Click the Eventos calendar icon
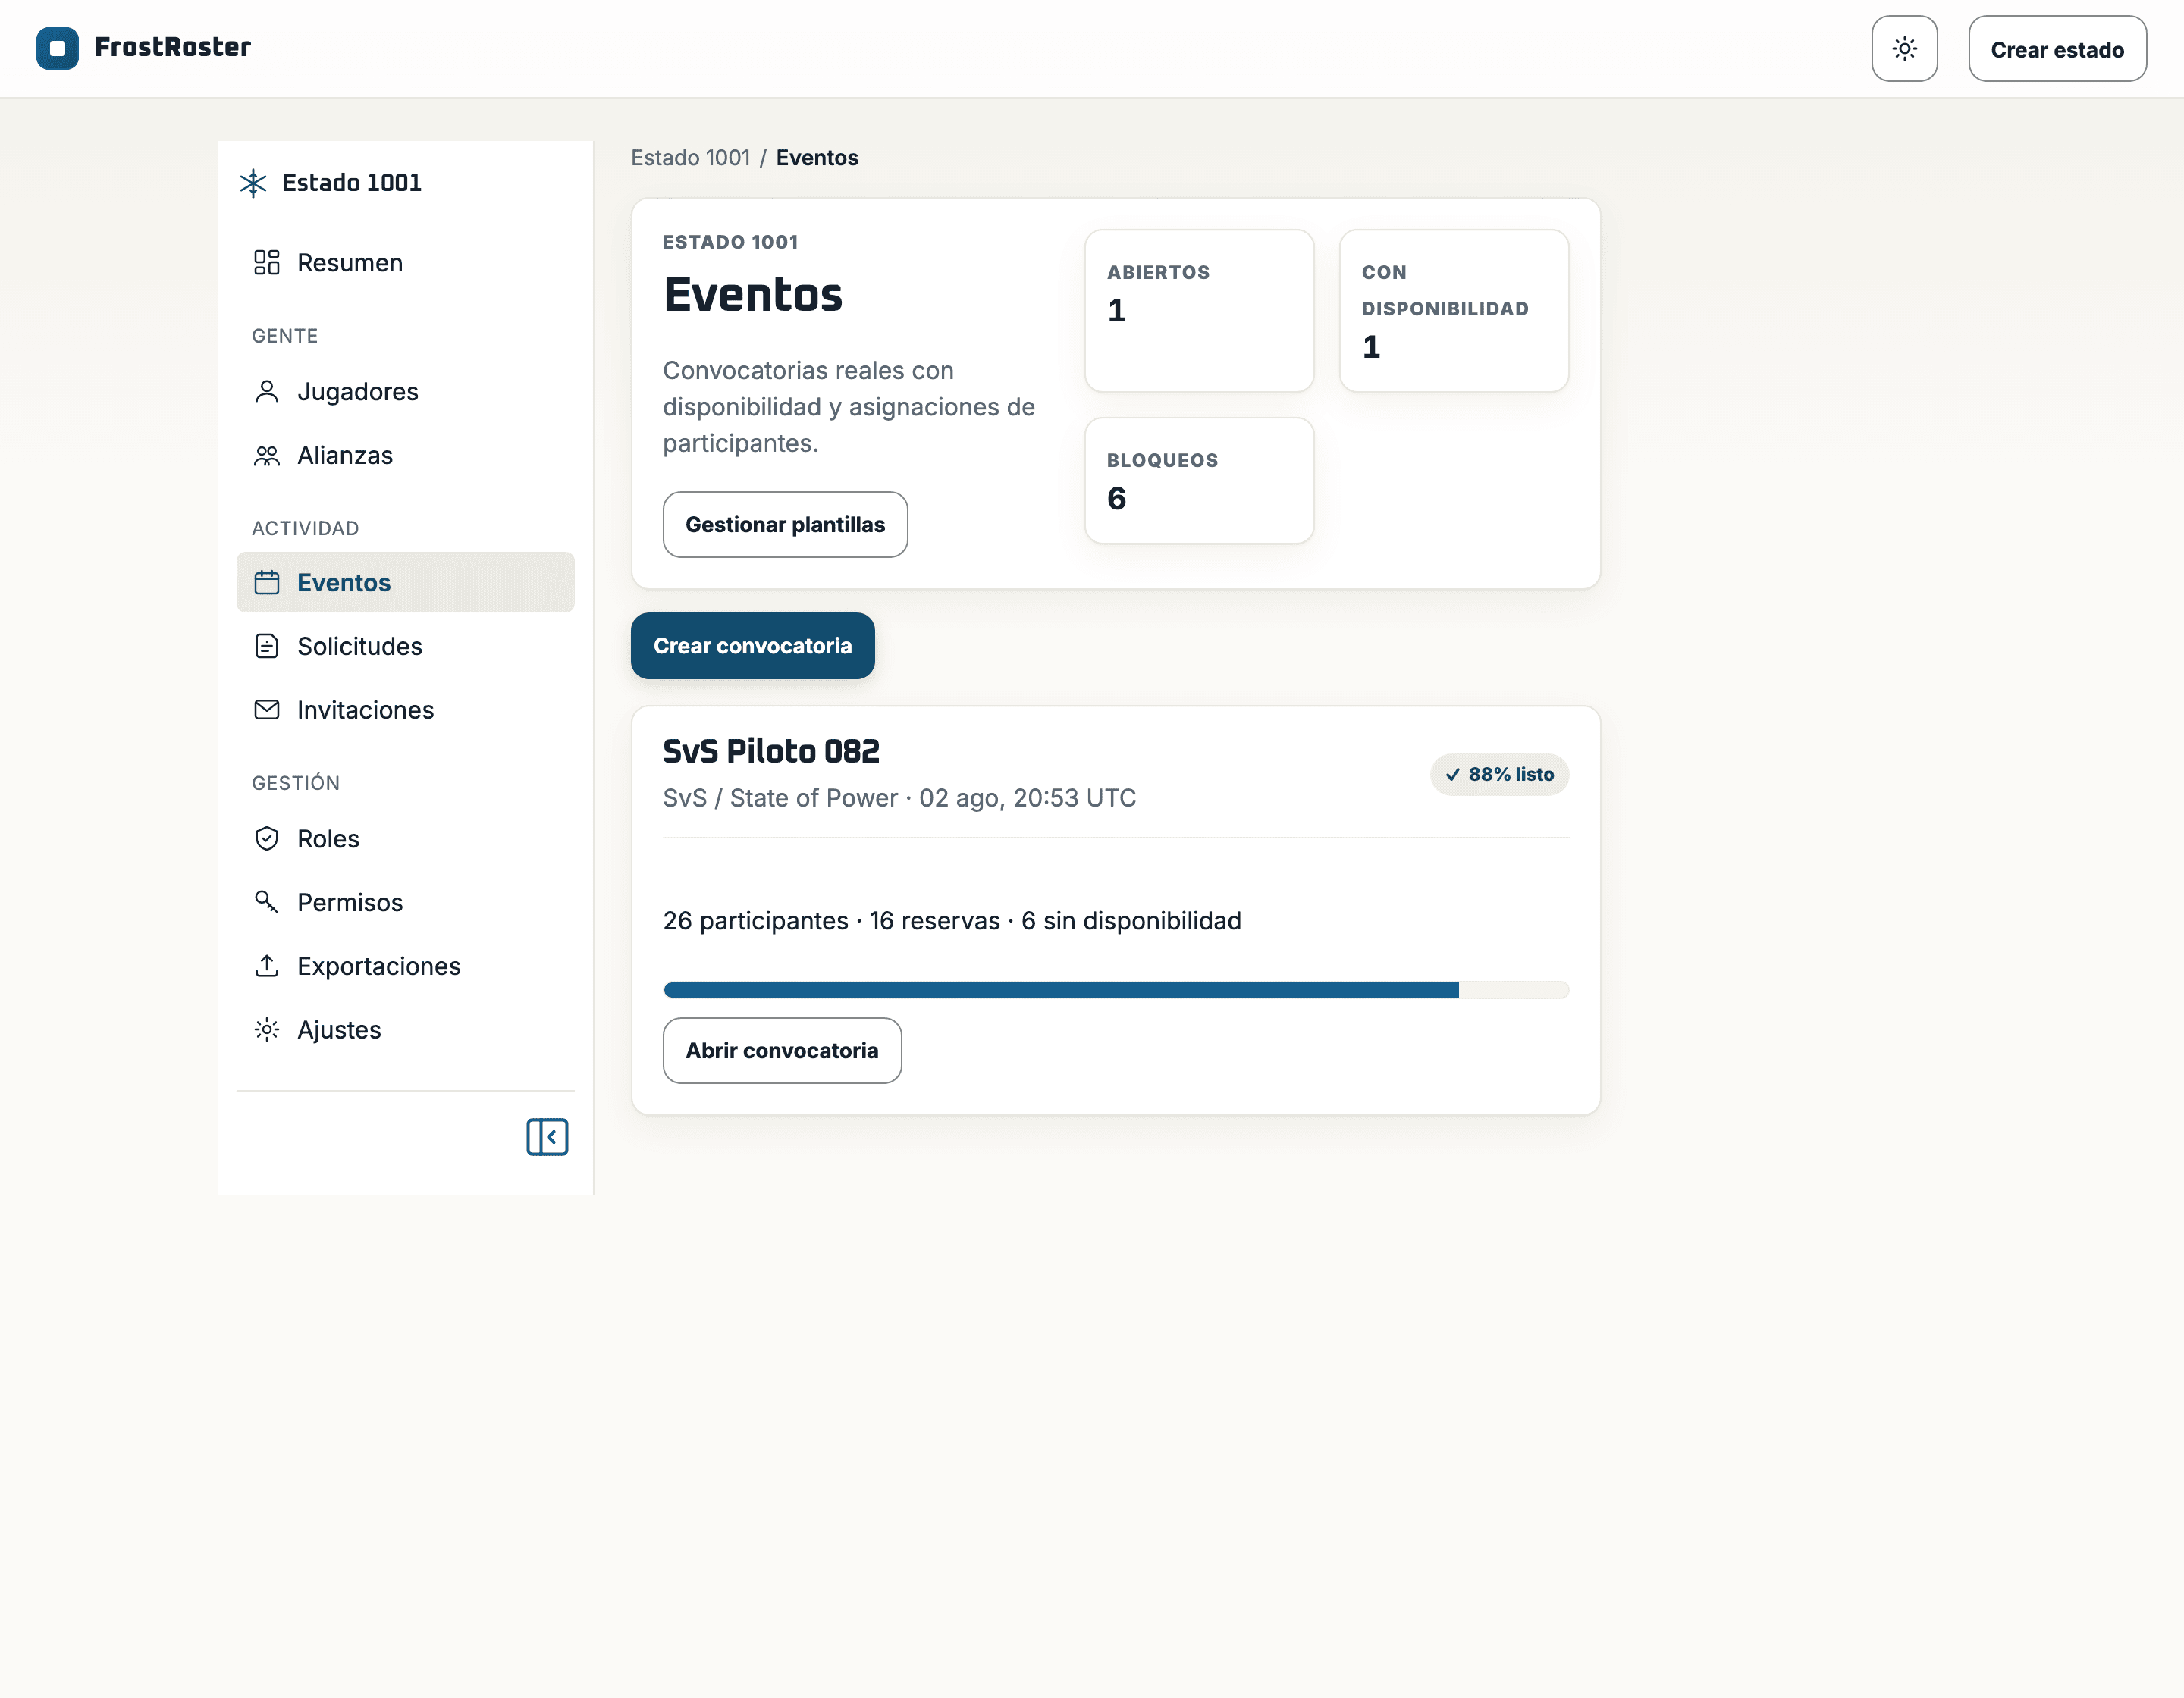Screen dimensions: 2184x1698 pos(266,583)
